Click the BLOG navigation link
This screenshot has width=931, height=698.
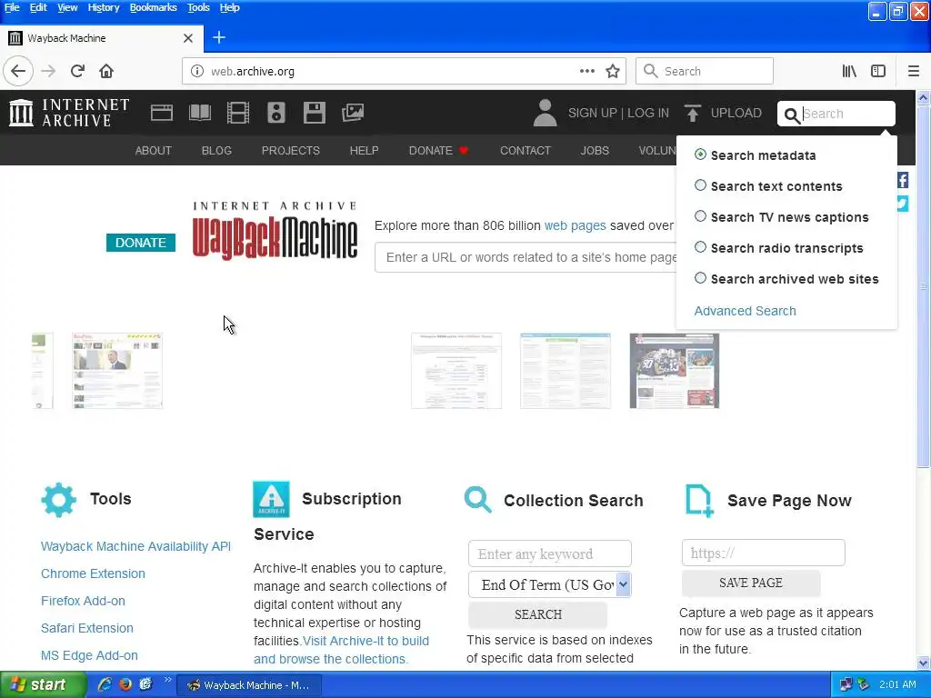coord(216,151)
